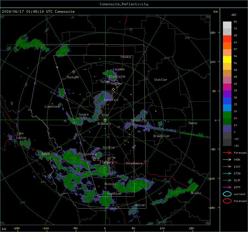This screenshot has height=232, width=248.
Task: Select the yellow 54-51 dBZ color swatch
Action: point(227,60)
